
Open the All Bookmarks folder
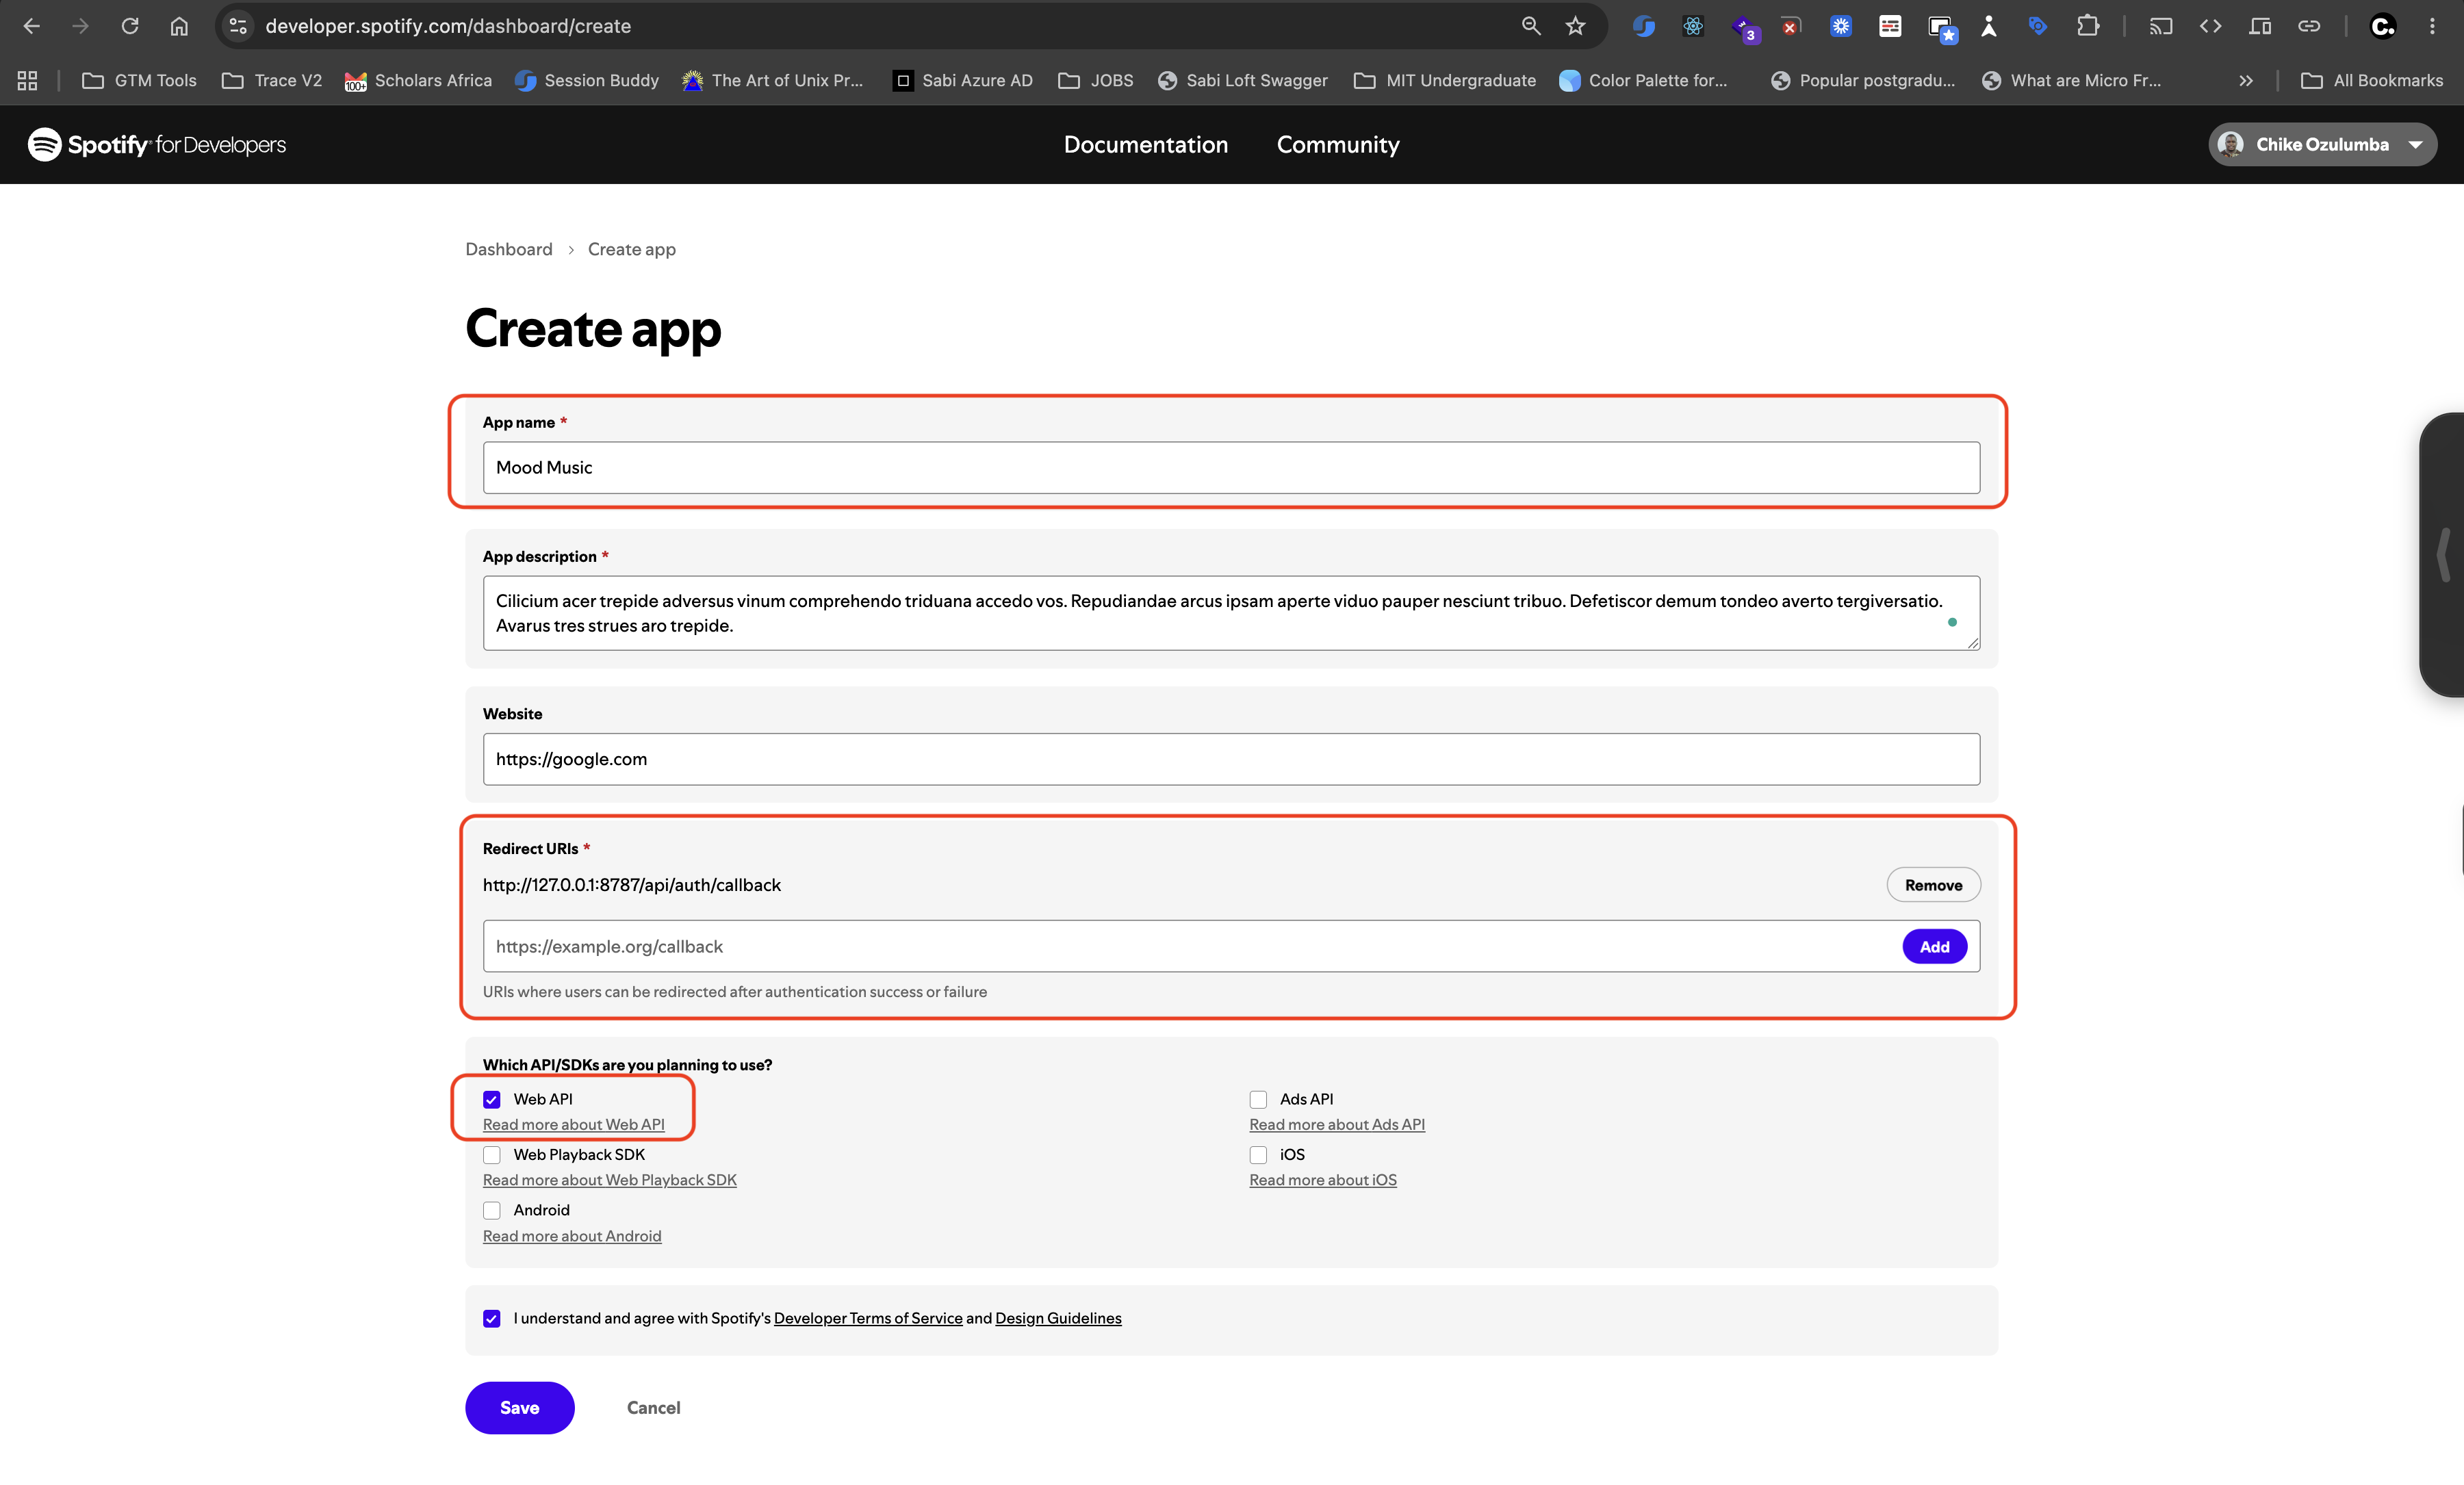(2372, 80)
